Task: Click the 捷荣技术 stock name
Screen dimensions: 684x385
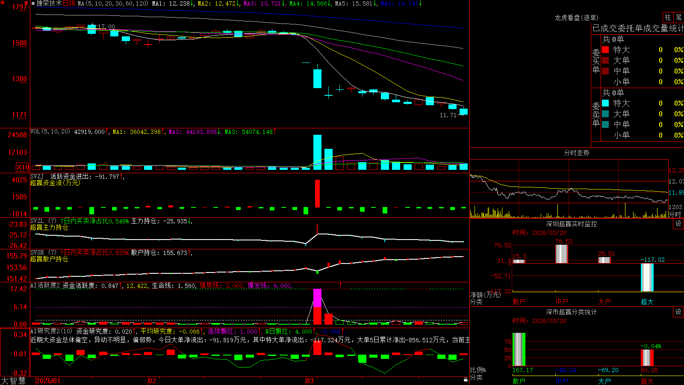Action: click(x=49, y=3)
